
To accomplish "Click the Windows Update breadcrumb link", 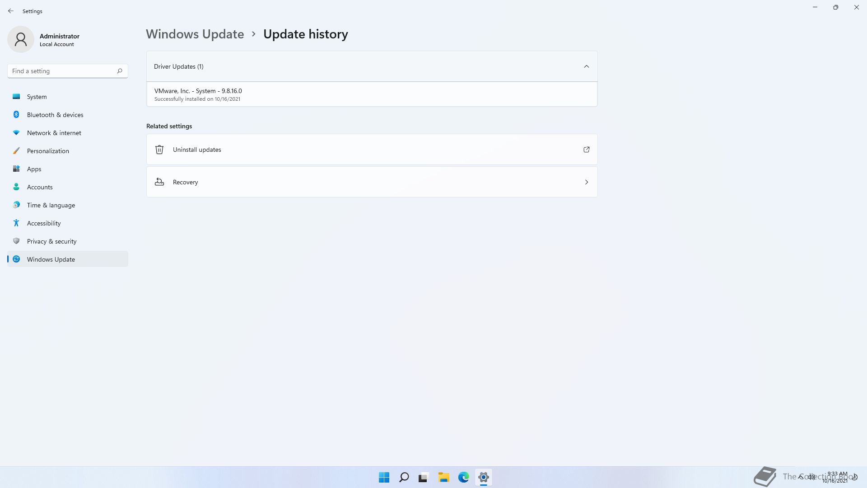I will coord(195,34).
